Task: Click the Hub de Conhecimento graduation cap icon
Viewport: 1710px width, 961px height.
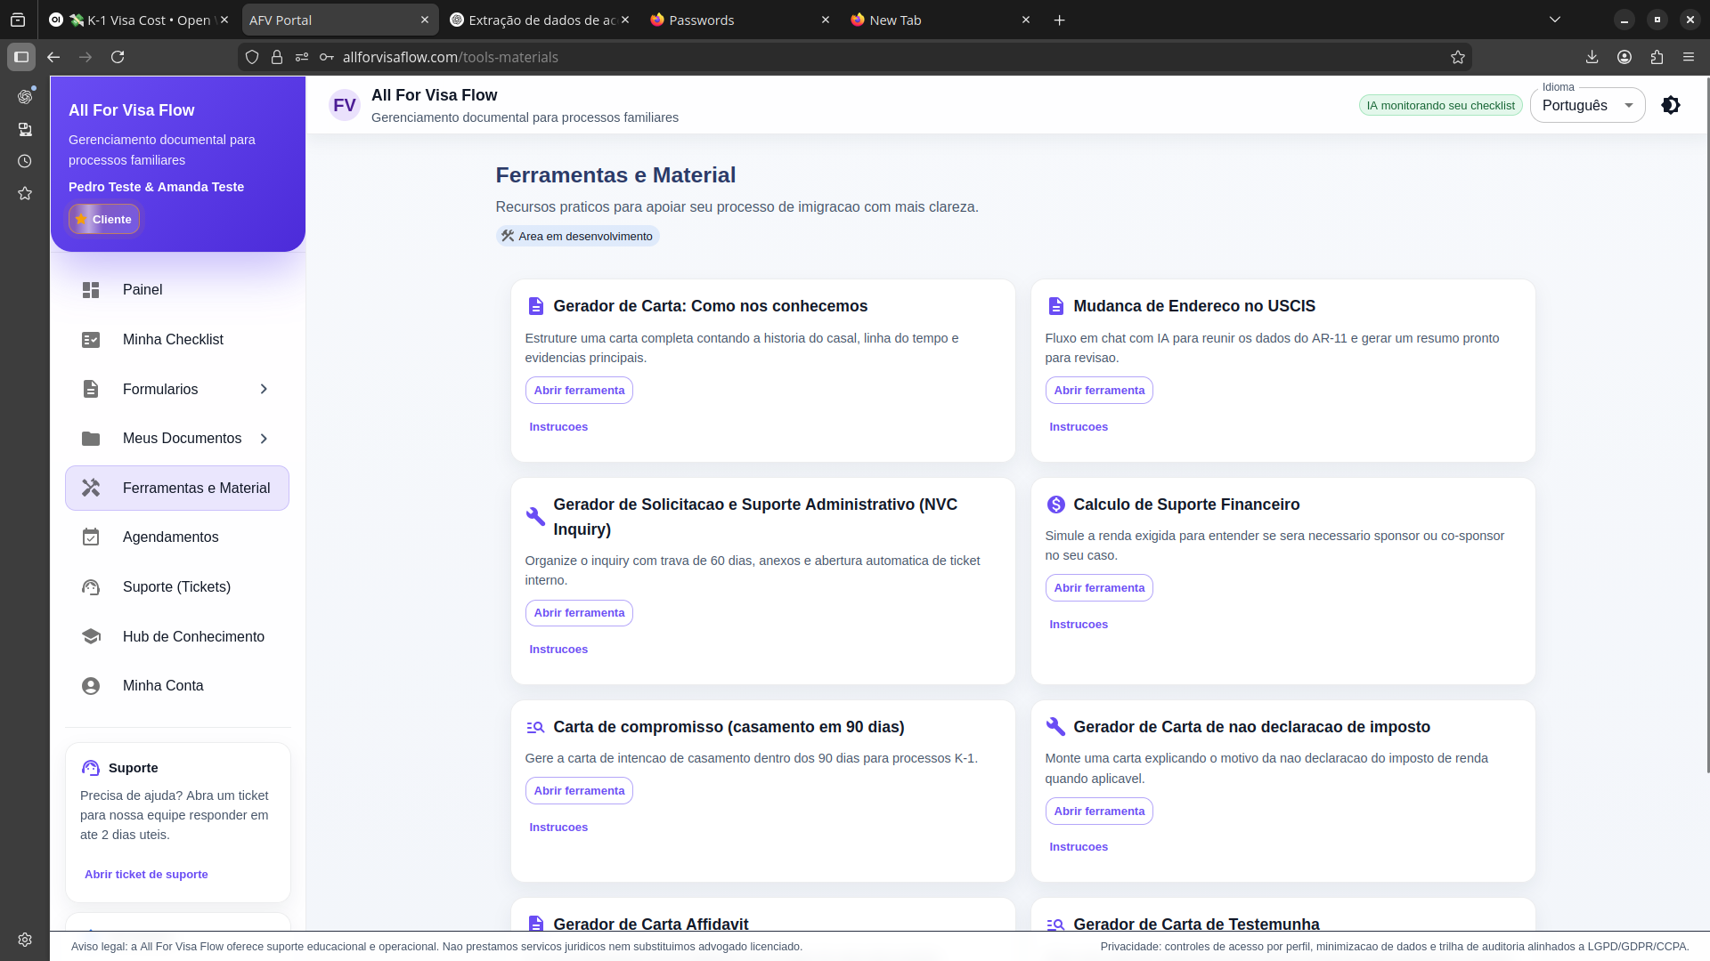Action: click(91, 636)
